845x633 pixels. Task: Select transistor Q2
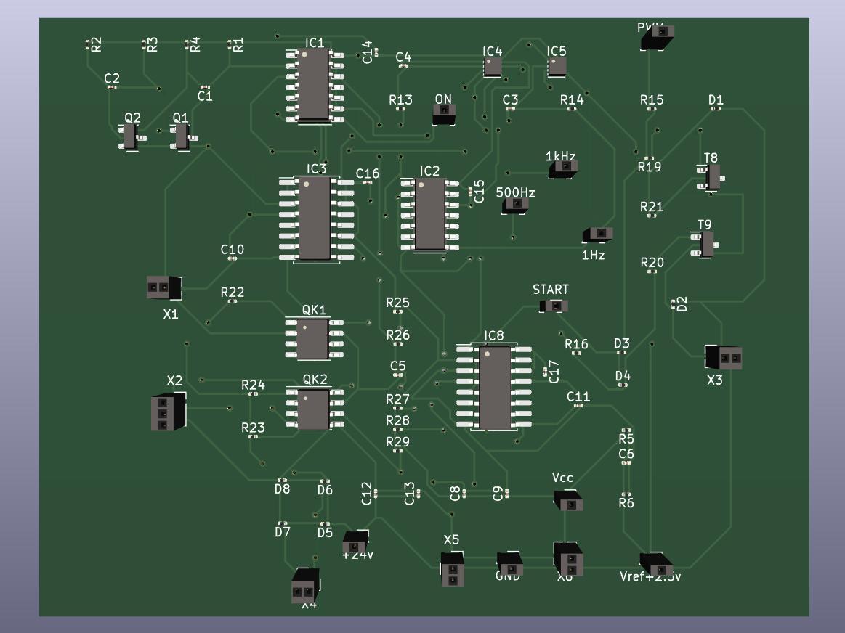click(130, 136)
